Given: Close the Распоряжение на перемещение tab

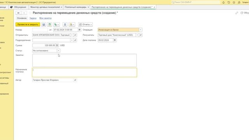Looking at the screenshot, I should coord(154,7).
